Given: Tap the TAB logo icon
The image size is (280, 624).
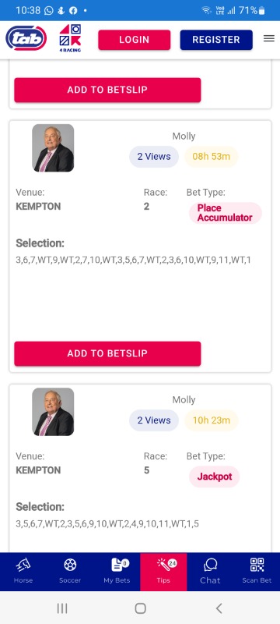Looking at the screenshot, I should click(26, 38).
